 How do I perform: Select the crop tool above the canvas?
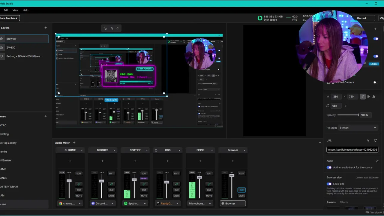click(112, 28)
